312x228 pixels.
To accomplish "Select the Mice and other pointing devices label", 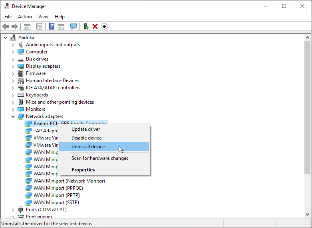I will pos(60,102).
